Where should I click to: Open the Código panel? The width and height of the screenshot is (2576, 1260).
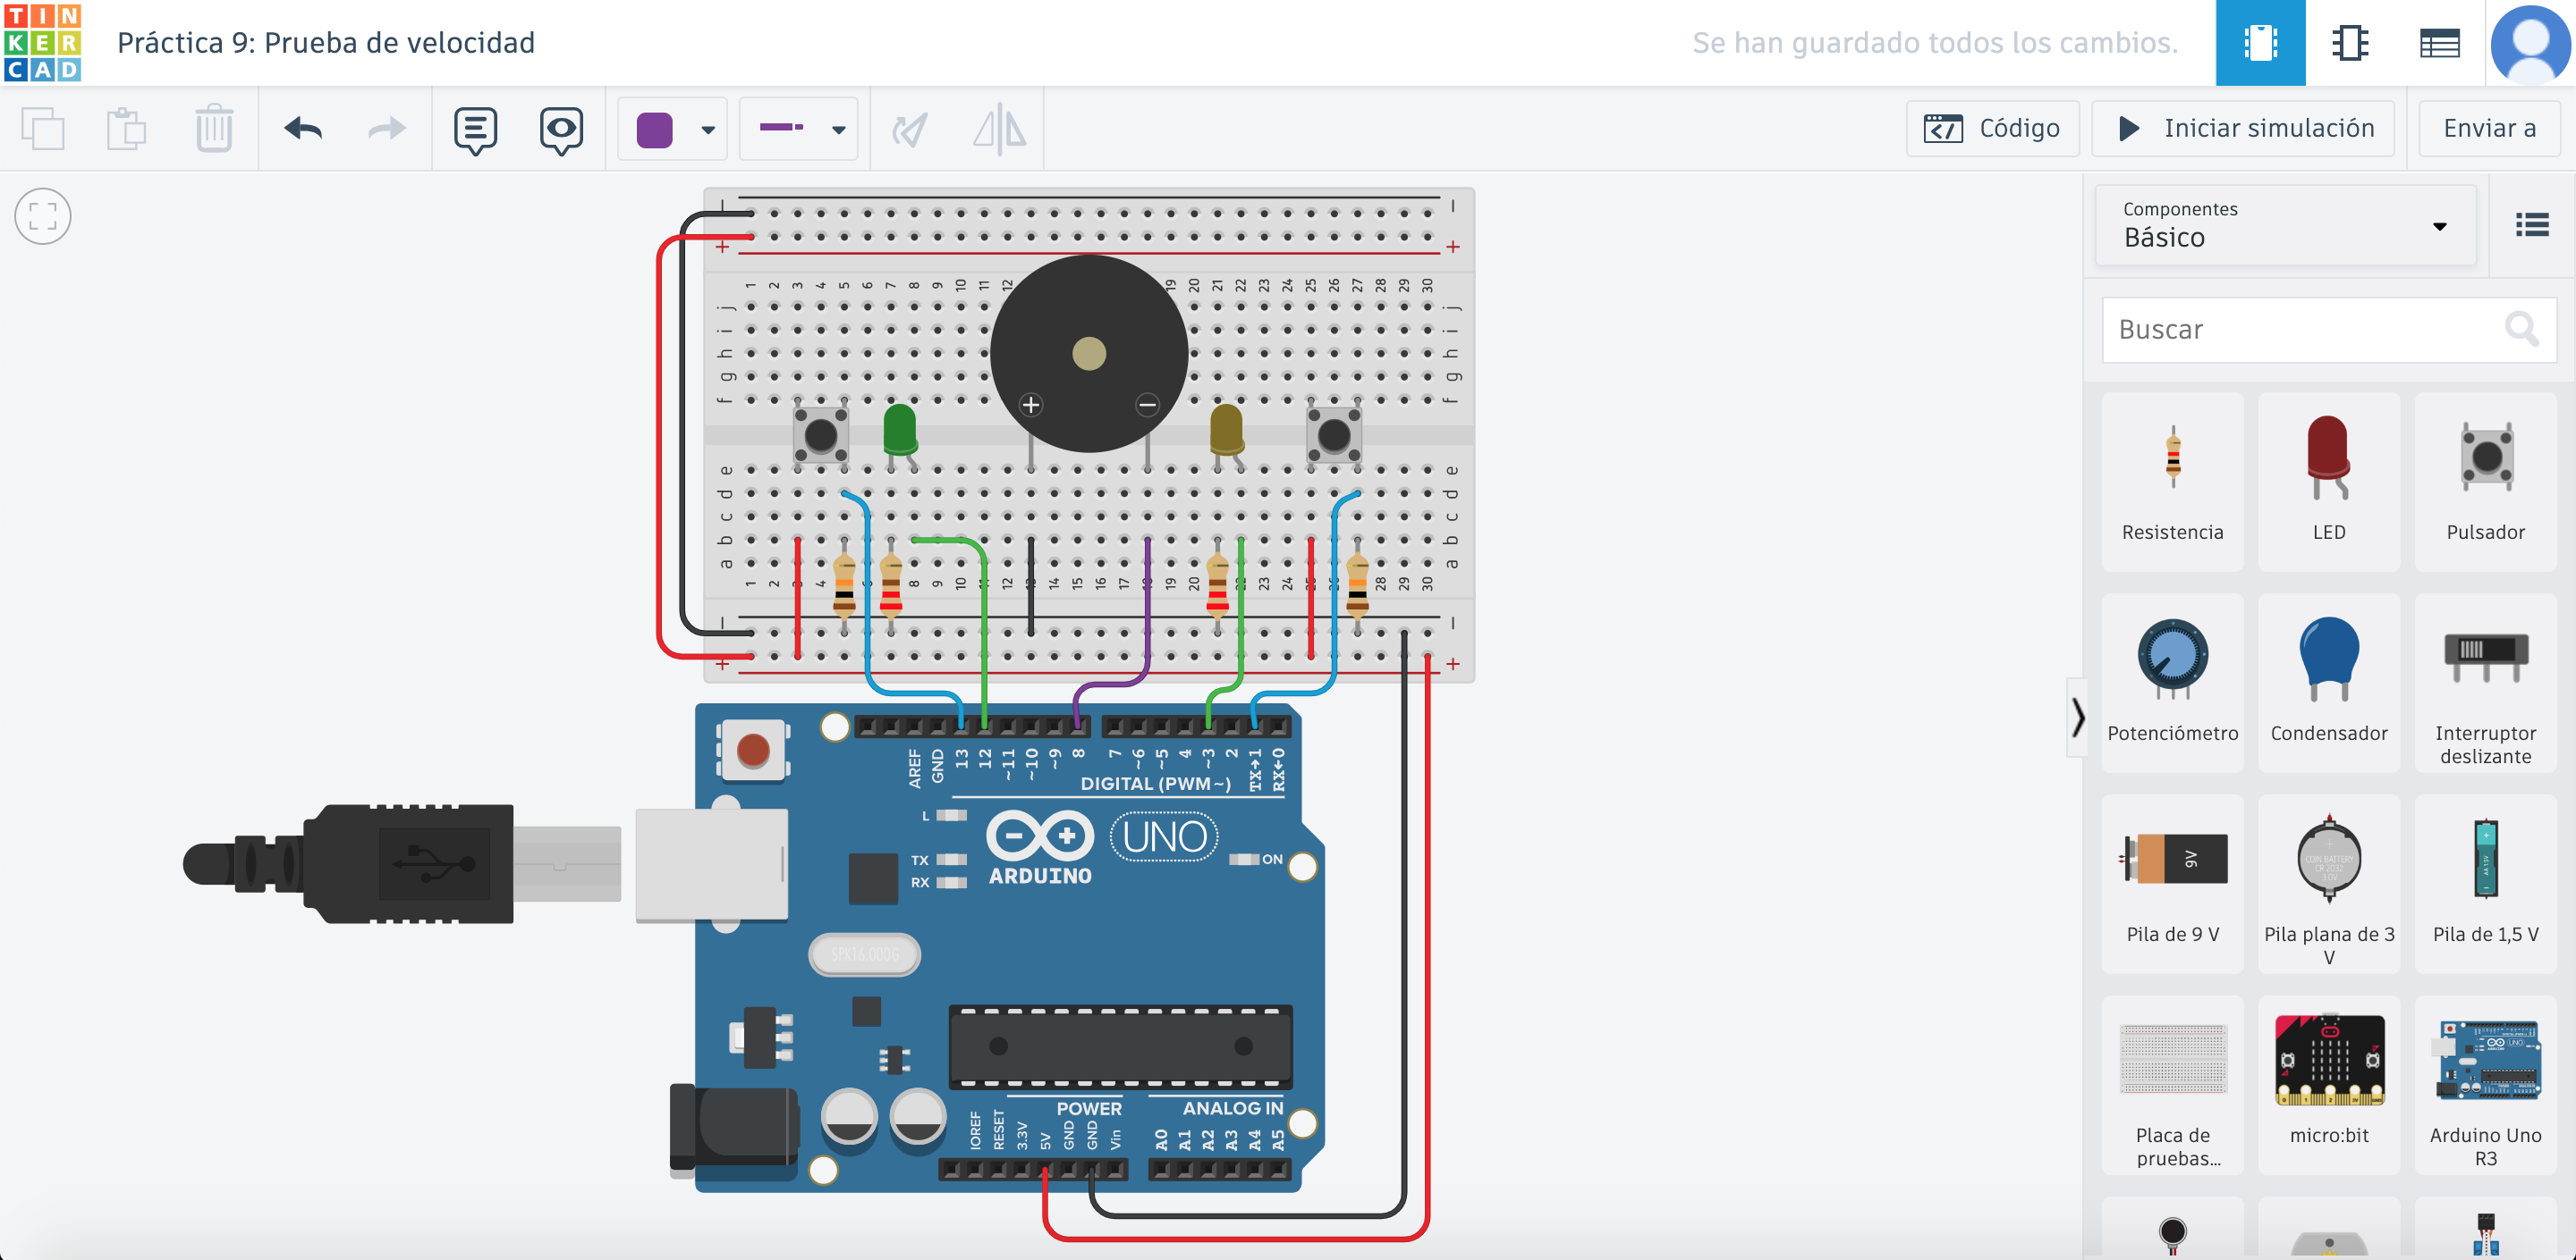coord(1992,129)
